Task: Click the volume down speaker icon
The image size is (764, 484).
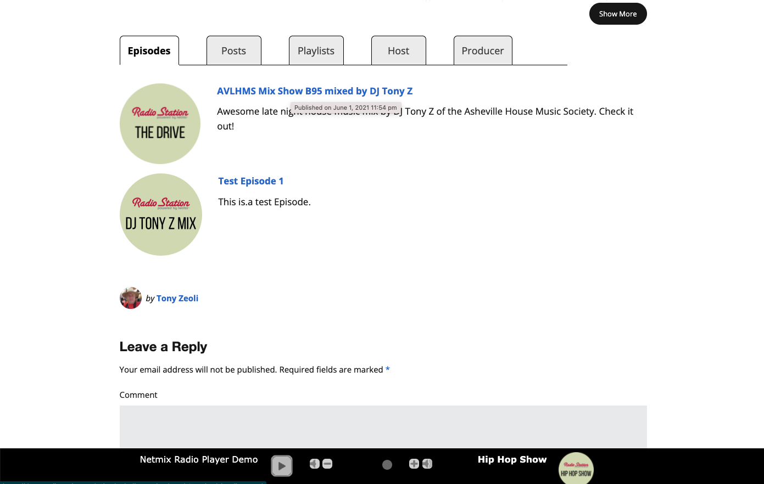Action: pos(314,464)
